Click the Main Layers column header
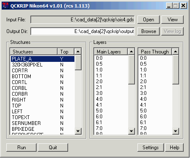Screen dimensions: 190x158 tap(111, 52)
